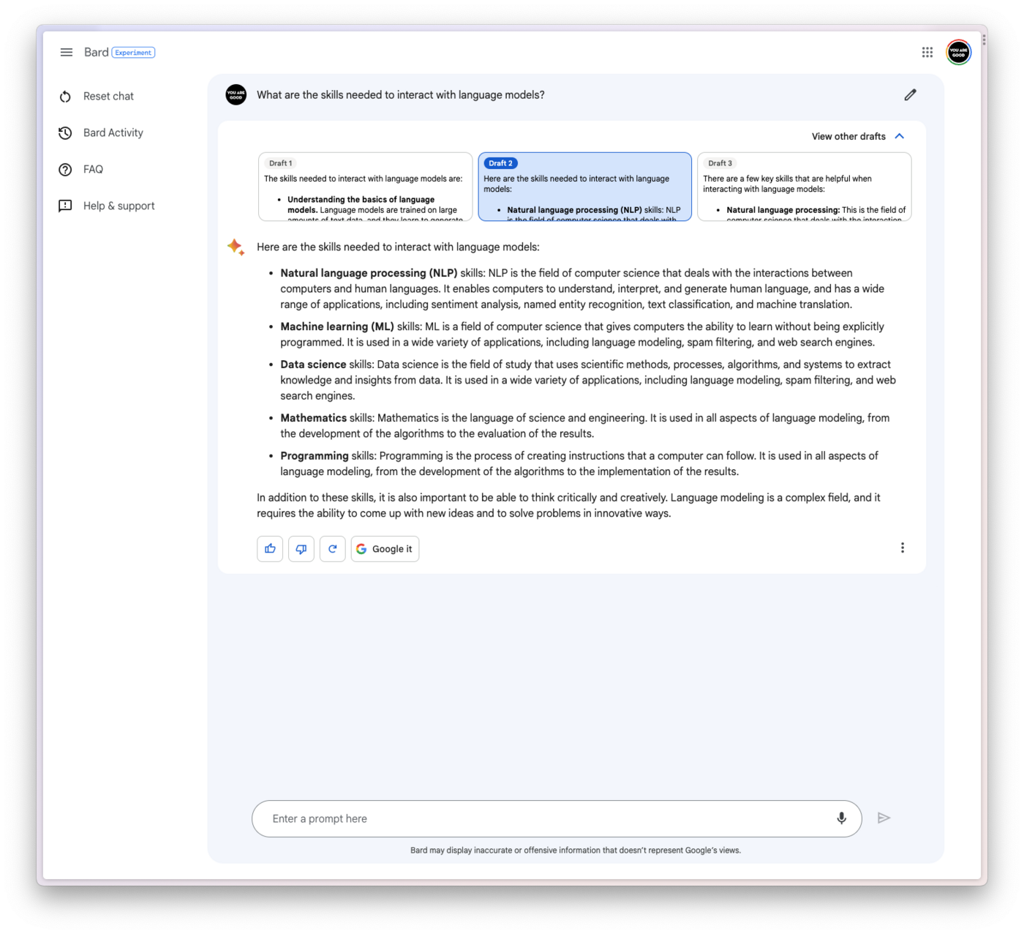The width and height of the screenshot is (1024, 934).
Task: Select the Draft 1 card
Action: coord(365,187)
